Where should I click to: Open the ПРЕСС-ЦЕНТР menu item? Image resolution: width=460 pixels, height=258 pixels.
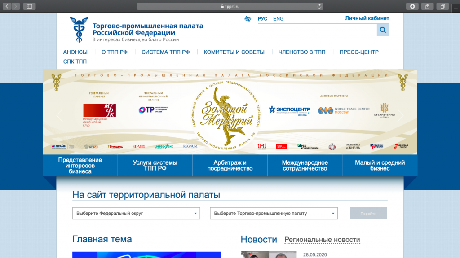pyautogui.click(x=359, y=52)
